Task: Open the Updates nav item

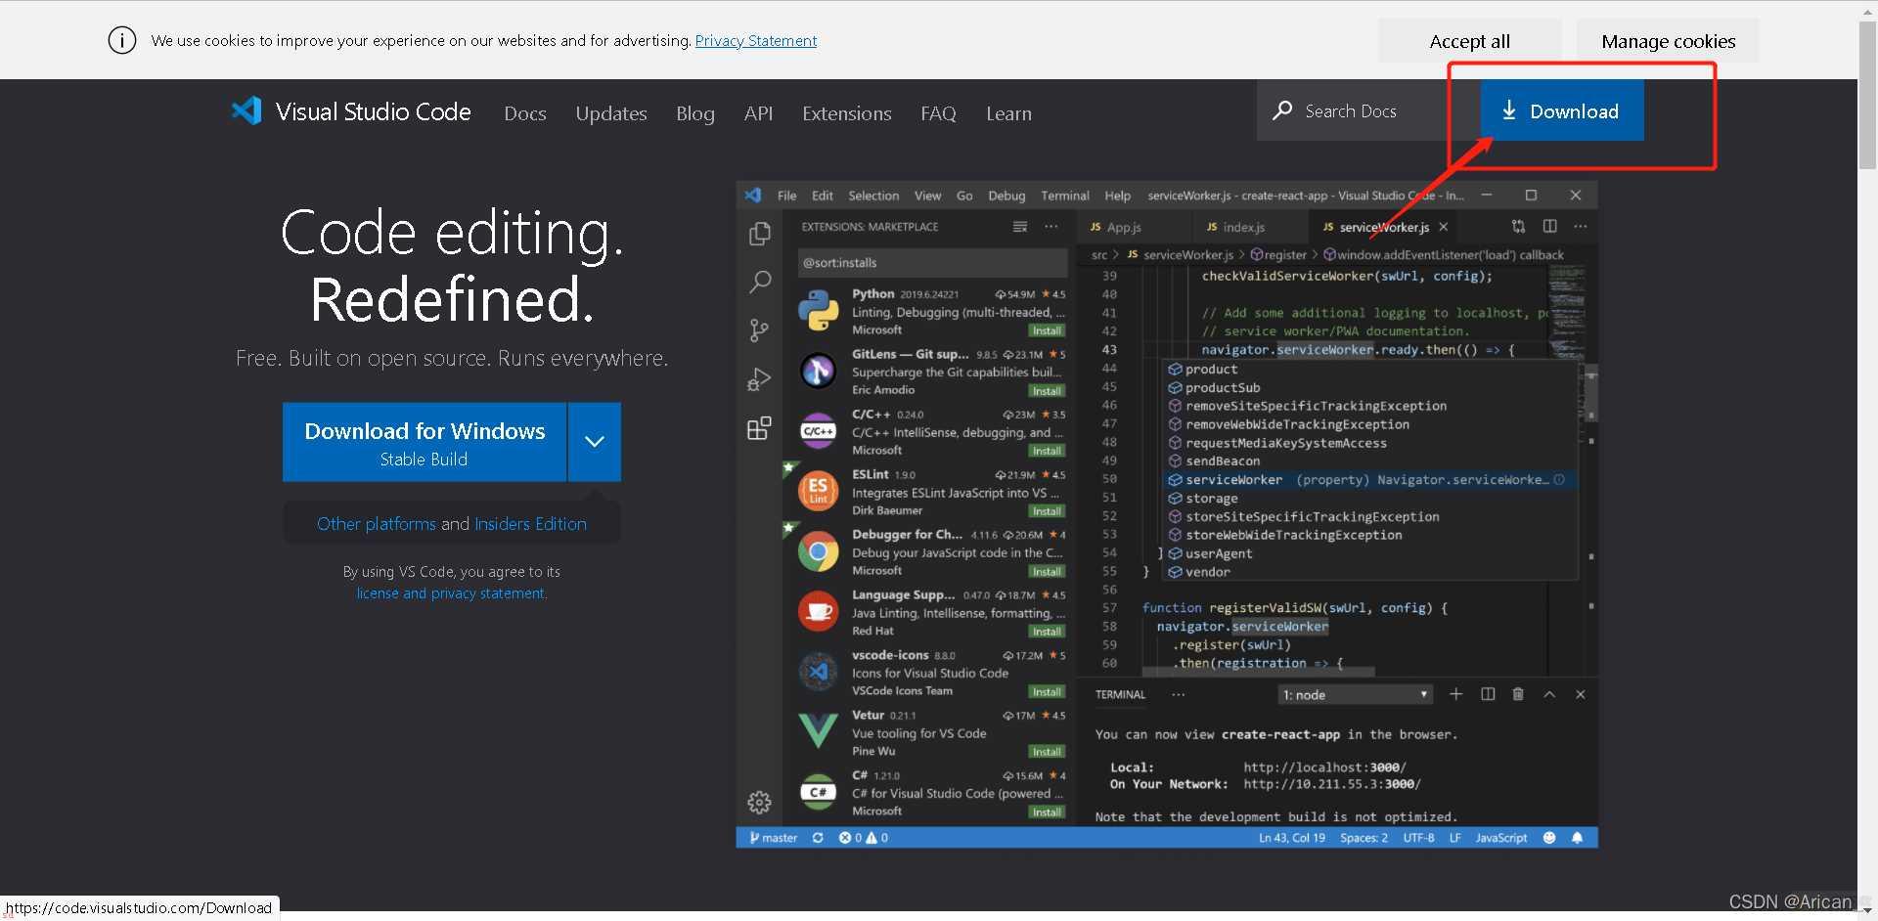Action: pos(611,113)
